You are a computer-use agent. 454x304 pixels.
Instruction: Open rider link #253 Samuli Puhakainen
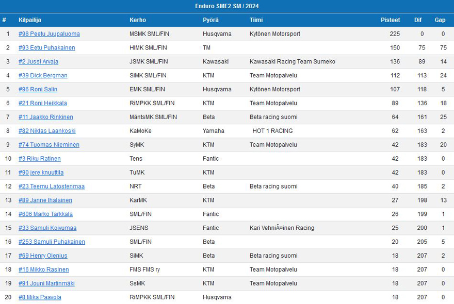click(x=52, y=242)
